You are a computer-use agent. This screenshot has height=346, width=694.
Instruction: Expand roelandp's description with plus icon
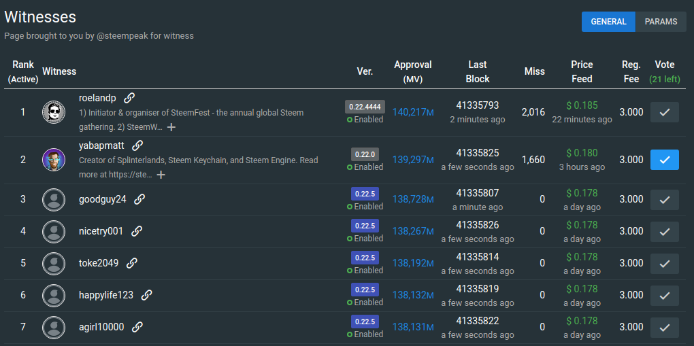(x=171, y=127)
